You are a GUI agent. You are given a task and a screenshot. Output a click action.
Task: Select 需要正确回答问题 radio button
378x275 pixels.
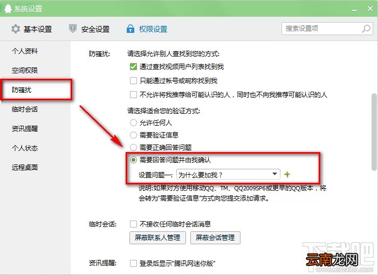133,147
